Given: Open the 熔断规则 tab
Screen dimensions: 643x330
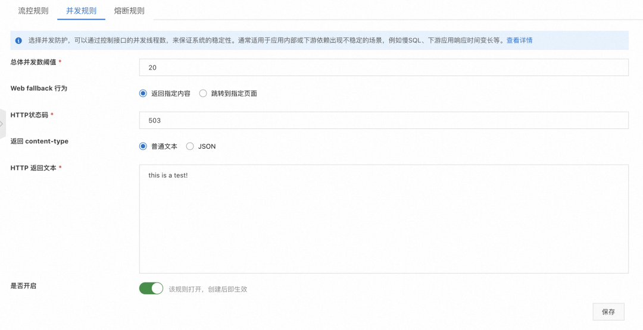Looking at the screenshot, I should (x=129, y=11).
